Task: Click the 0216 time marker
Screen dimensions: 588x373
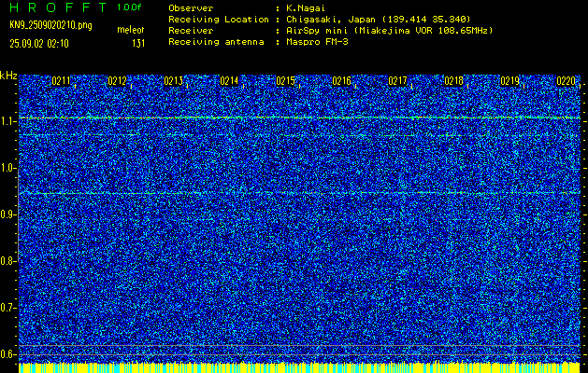Action: 341,81
